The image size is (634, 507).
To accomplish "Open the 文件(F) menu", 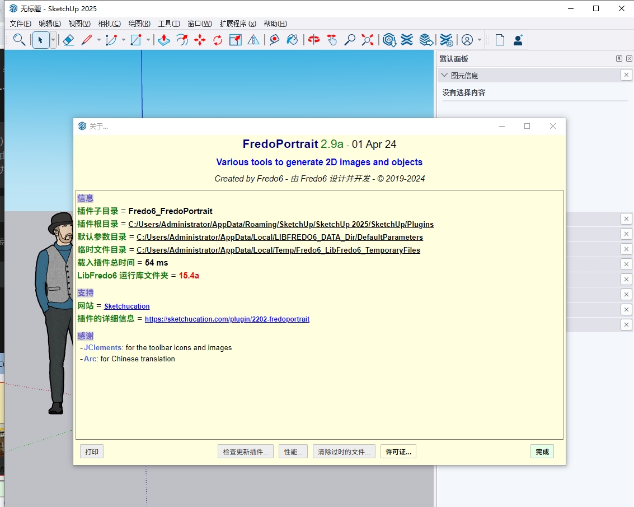I will click(x=20, y=24).
